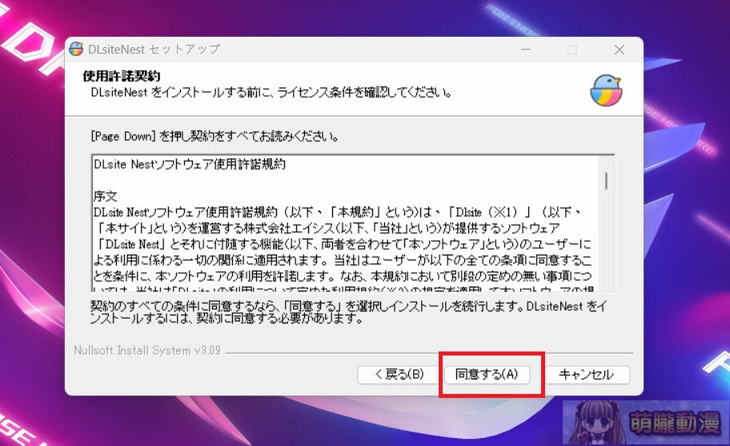730x446 pixels.
Task: Click inside the license agreement text box
Action: [353, 223]
